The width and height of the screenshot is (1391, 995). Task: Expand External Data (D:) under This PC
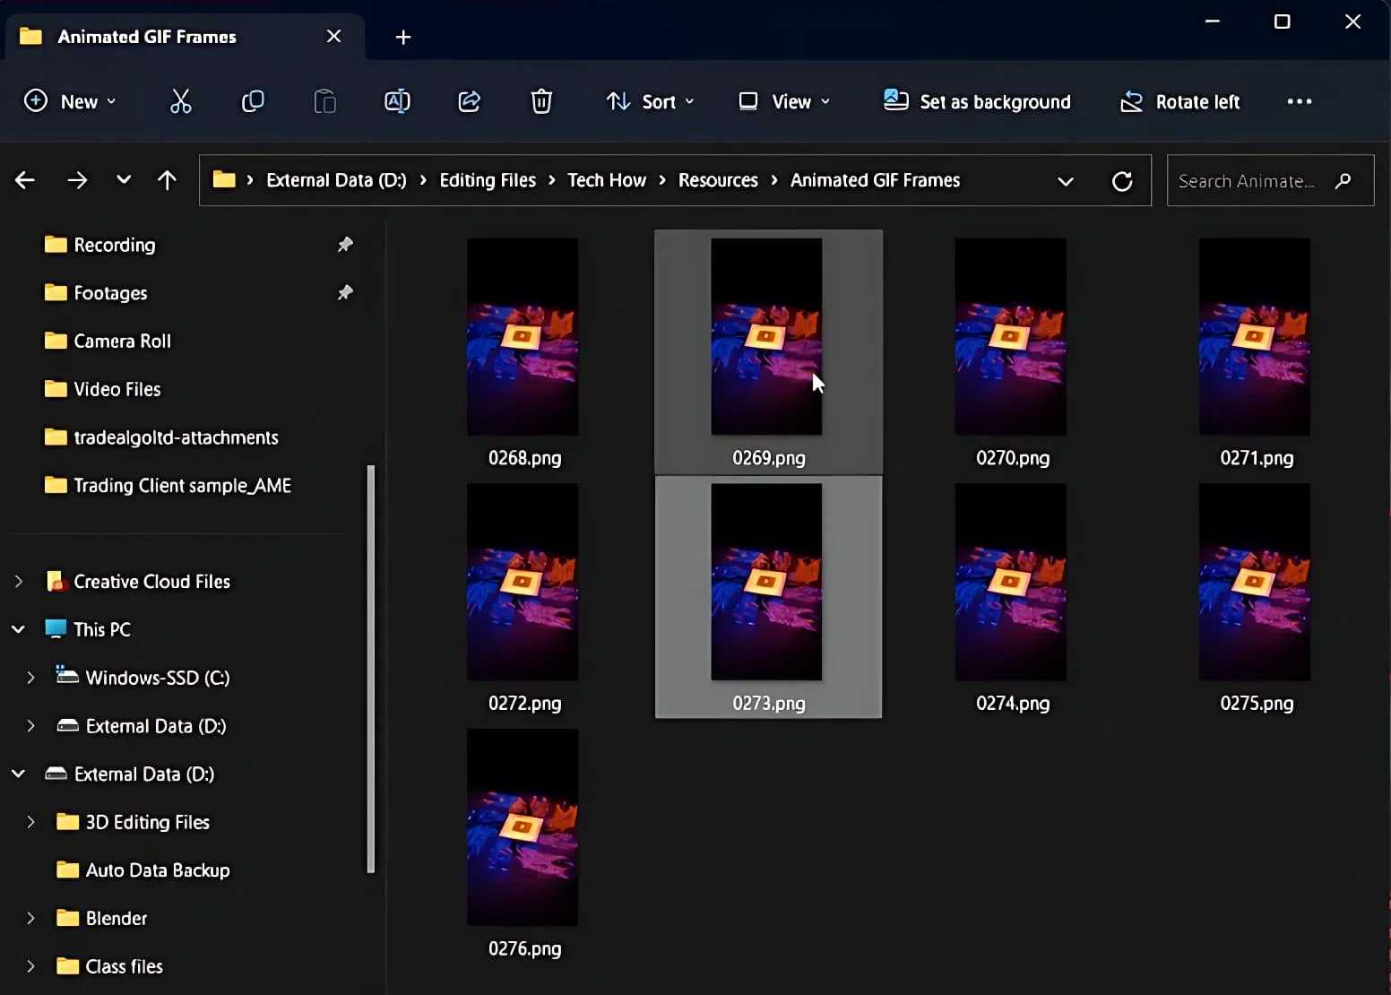30,726
